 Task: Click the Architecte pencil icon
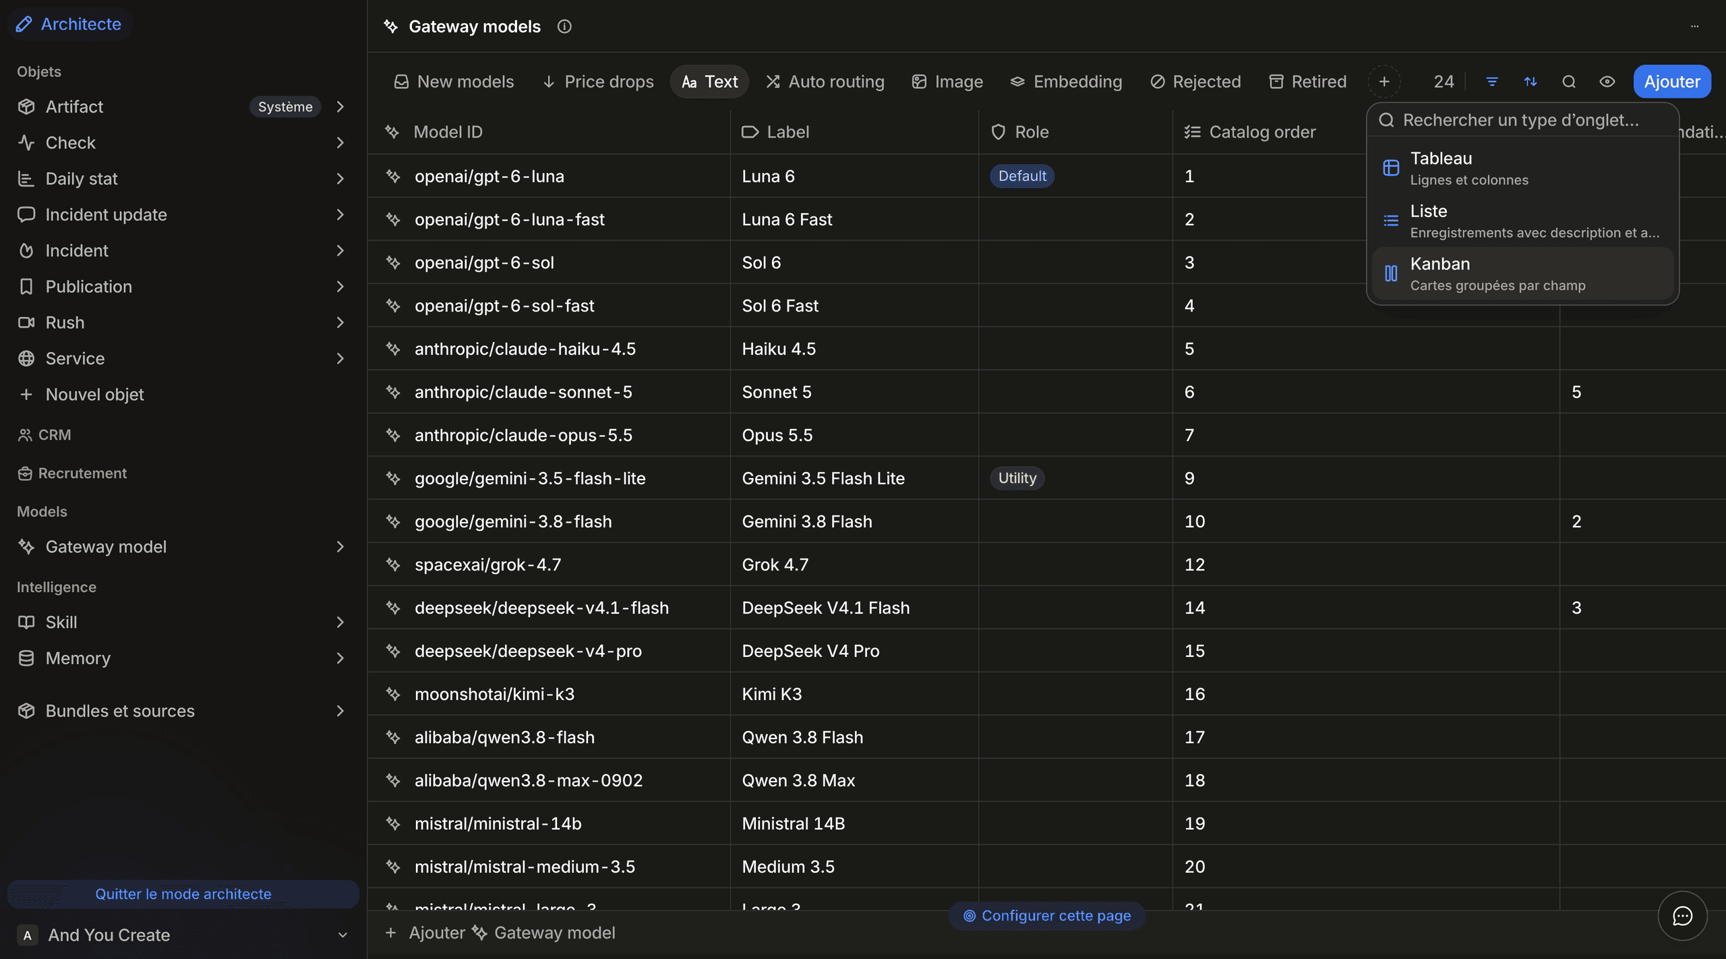[24, 24]
